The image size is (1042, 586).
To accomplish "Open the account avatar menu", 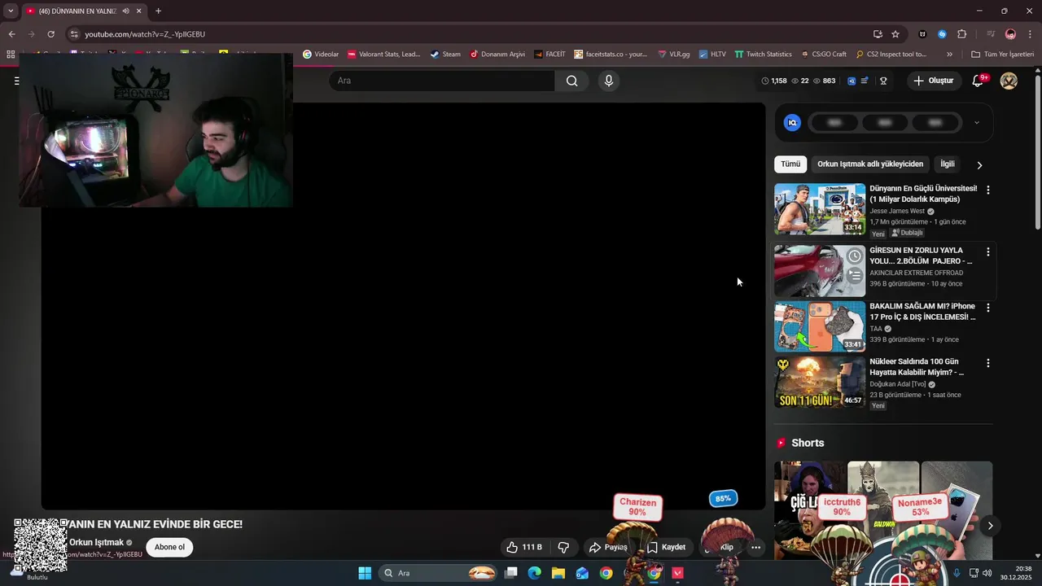I will coord(1009,81).
